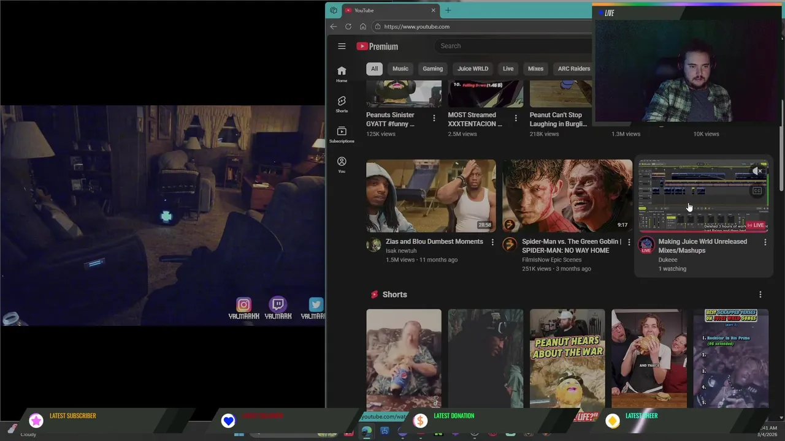
Task: Open a new browser tab
Action: [448, 10]
